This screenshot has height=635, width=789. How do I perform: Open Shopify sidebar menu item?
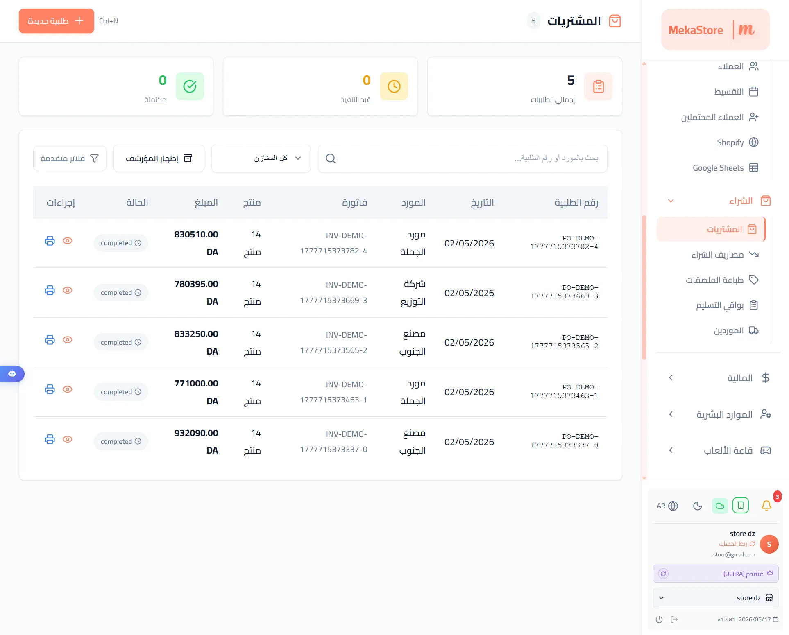click(x=737, y=142)
